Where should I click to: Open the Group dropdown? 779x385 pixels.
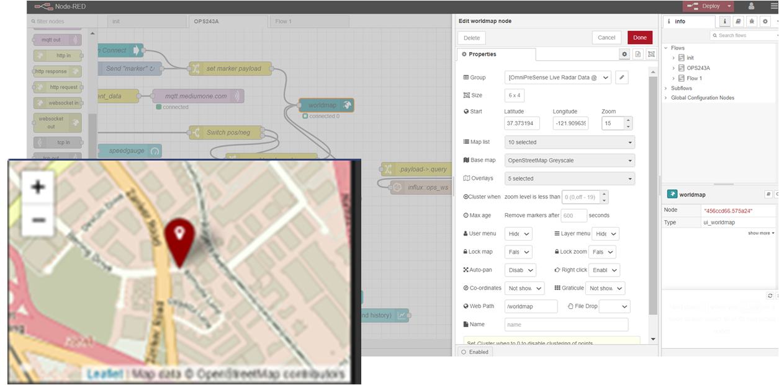point(558,77)
